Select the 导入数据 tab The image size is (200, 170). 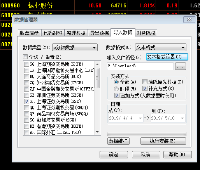pos(123,32)
